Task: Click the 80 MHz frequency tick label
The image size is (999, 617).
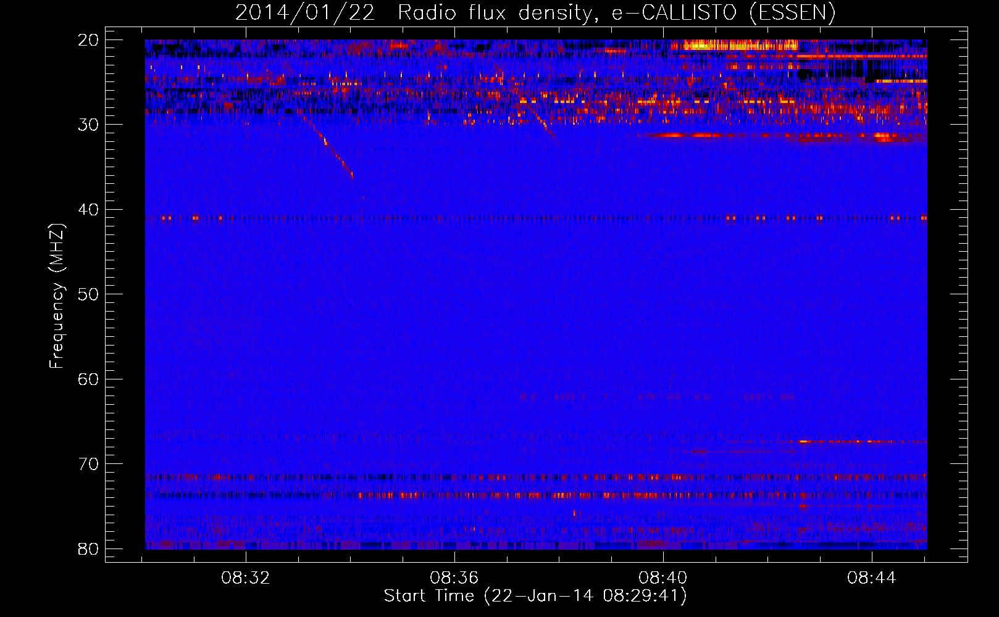Action: [88, 549]
